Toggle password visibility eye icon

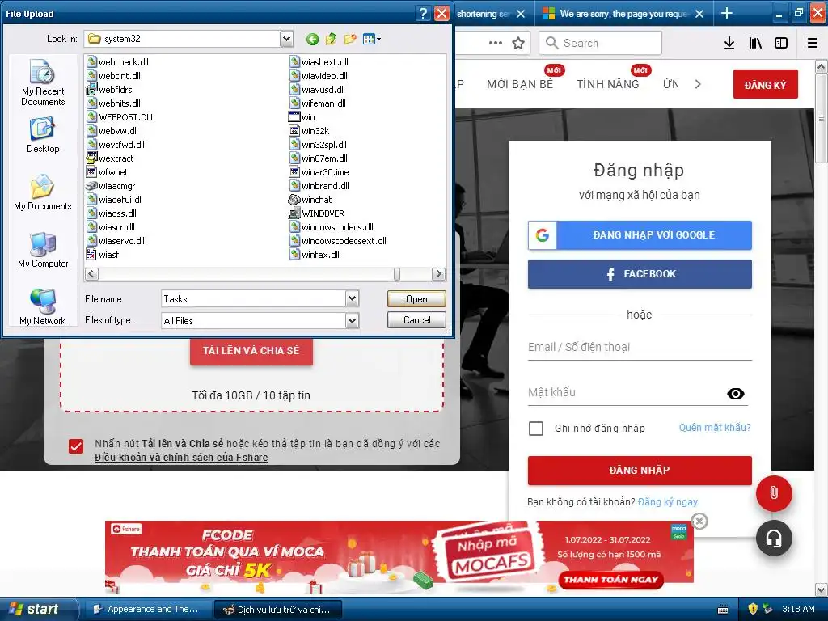pos(735,394)
